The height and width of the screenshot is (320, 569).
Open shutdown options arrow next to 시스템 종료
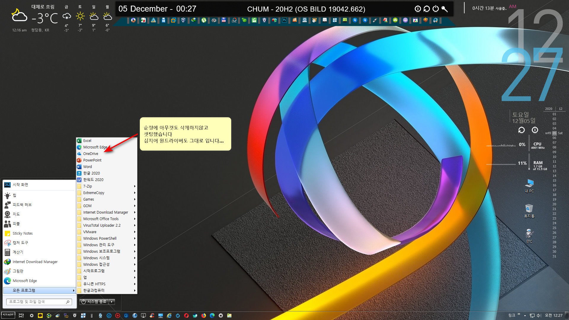coord(112,302)
